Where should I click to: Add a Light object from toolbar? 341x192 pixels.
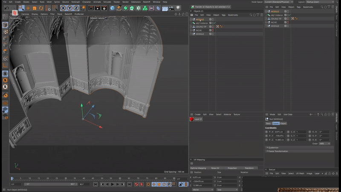click(177, 8)
